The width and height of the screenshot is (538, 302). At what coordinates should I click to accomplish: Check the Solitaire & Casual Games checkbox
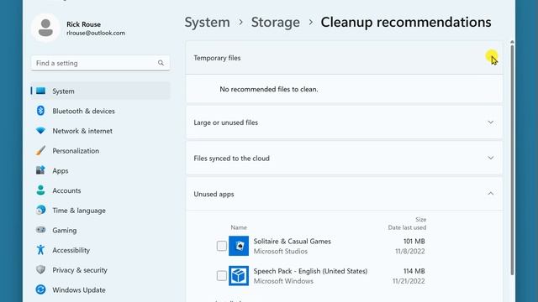(x=222, y=246)
